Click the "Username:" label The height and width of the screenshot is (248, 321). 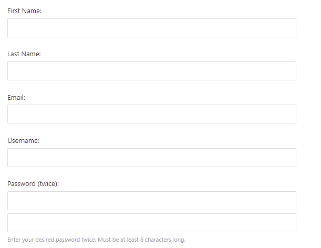24,140
